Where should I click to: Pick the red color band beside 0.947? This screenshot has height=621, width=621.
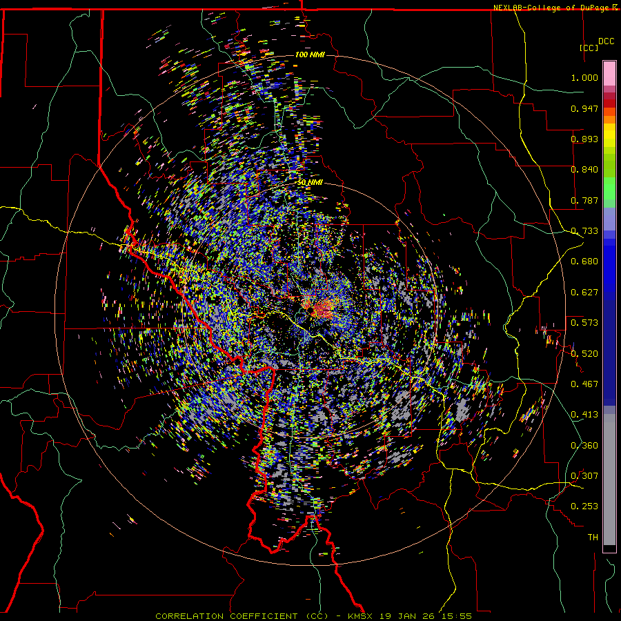609,103
